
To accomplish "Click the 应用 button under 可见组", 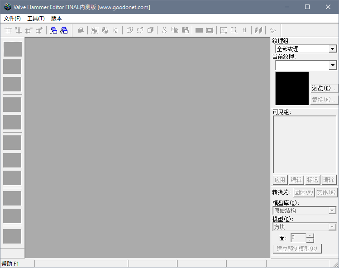I will coord(280,180).
